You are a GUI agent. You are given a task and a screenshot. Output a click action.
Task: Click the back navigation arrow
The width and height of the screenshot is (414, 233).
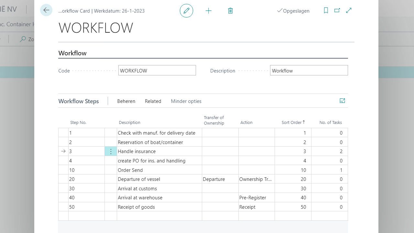pos(46,10)
